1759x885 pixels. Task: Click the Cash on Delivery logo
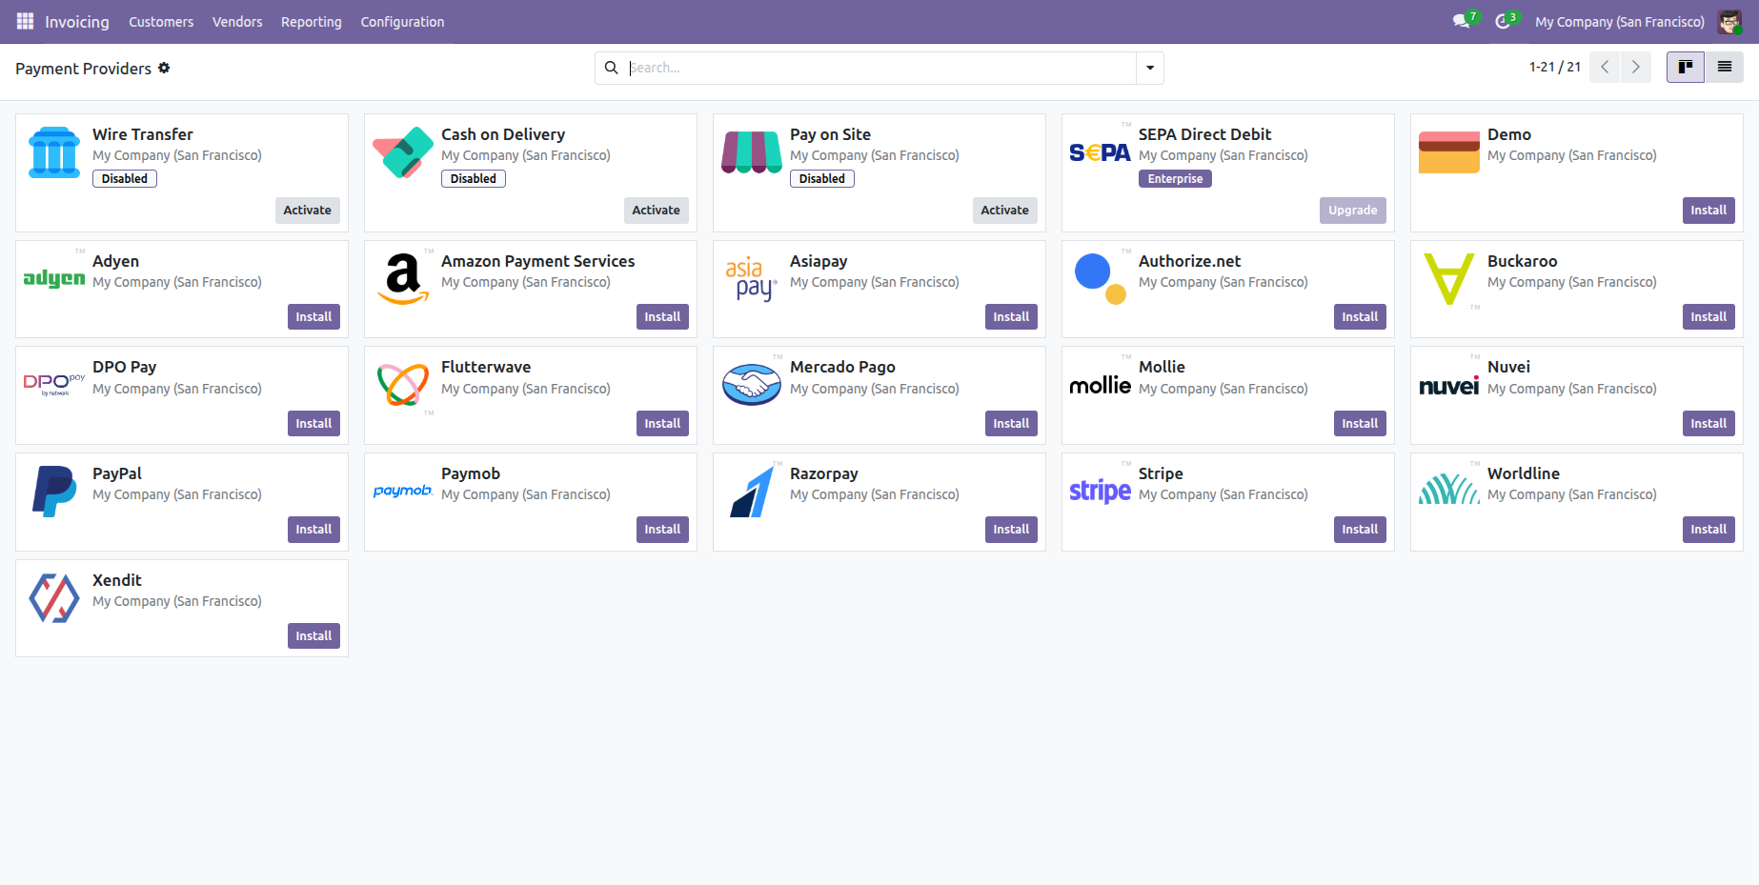click(x=403, y=152)
